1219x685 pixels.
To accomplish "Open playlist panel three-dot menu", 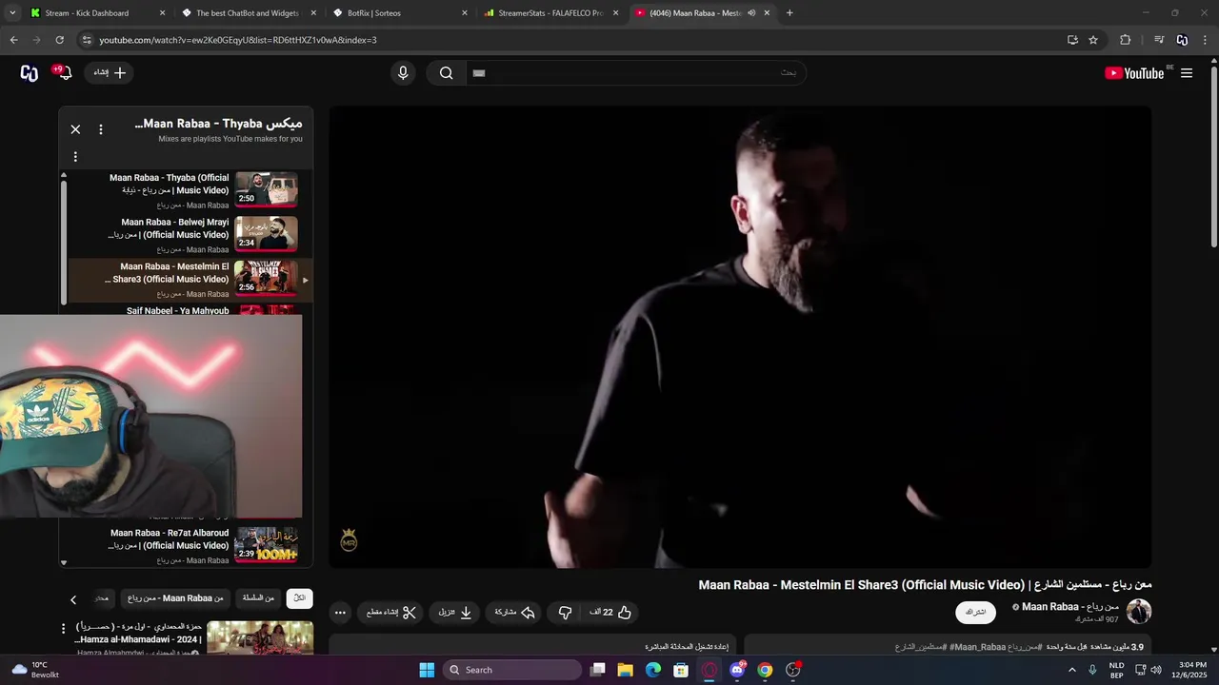I will [75, 157].
